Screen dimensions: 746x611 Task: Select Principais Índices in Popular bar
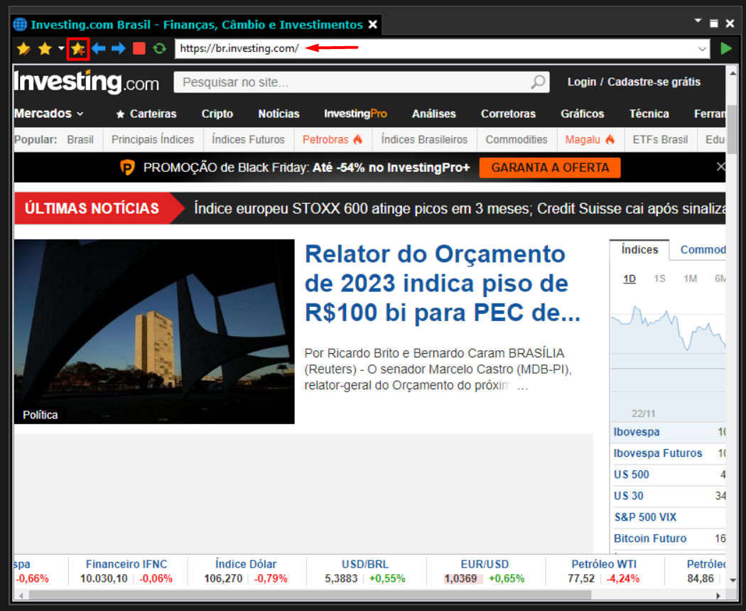click(x=153, y=139)
